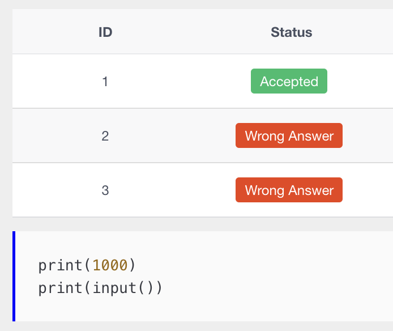Click the closing parenthesis after 1000
Screen dimensions: 393x331
(x=132, y=265)
